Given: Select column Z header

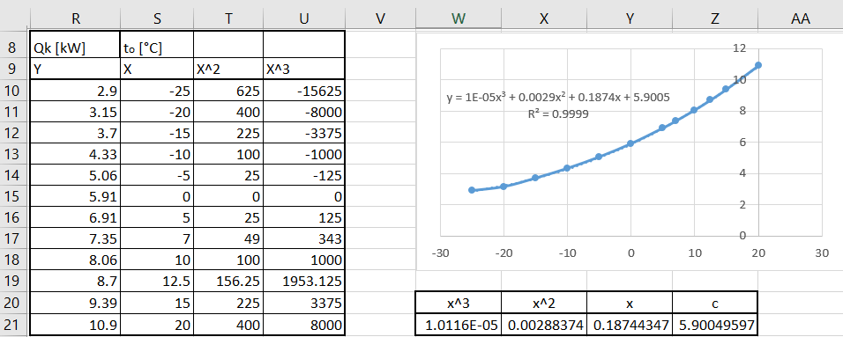Looking at the screenshot, I should pos(714,18).
